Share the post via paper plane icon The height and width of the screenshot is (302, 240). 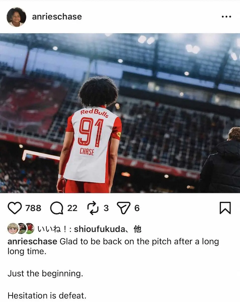coord(124,208)
